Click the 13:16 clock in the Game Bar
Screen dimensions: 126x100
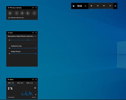(x=79, y=6)
